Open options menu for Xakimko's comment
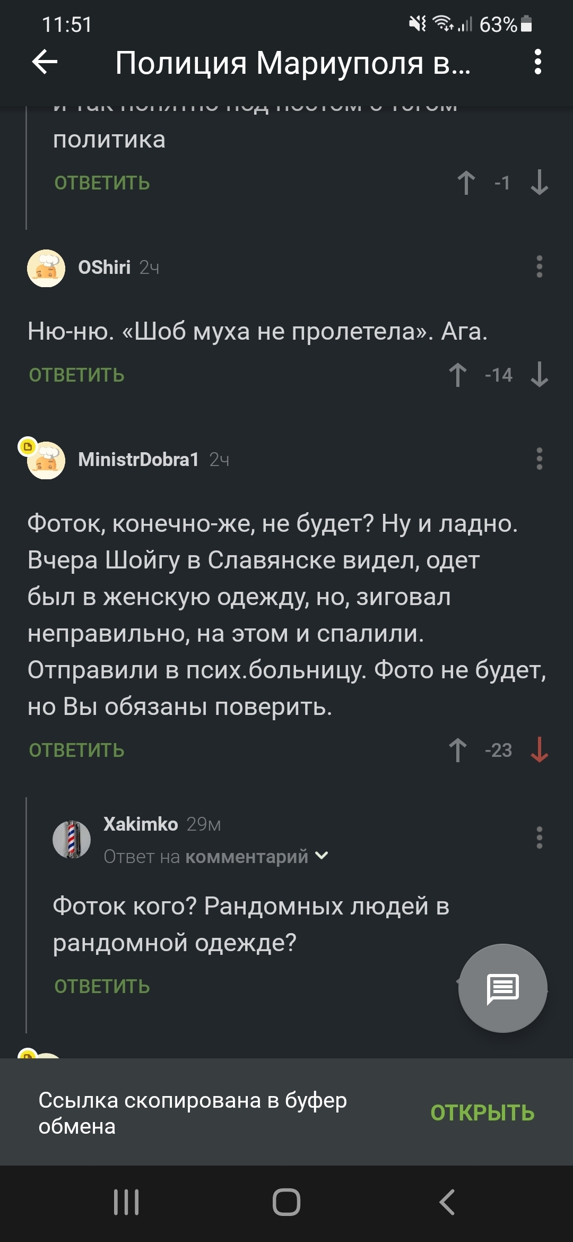This screenshot has height=1242, width=573. point(539,838)
